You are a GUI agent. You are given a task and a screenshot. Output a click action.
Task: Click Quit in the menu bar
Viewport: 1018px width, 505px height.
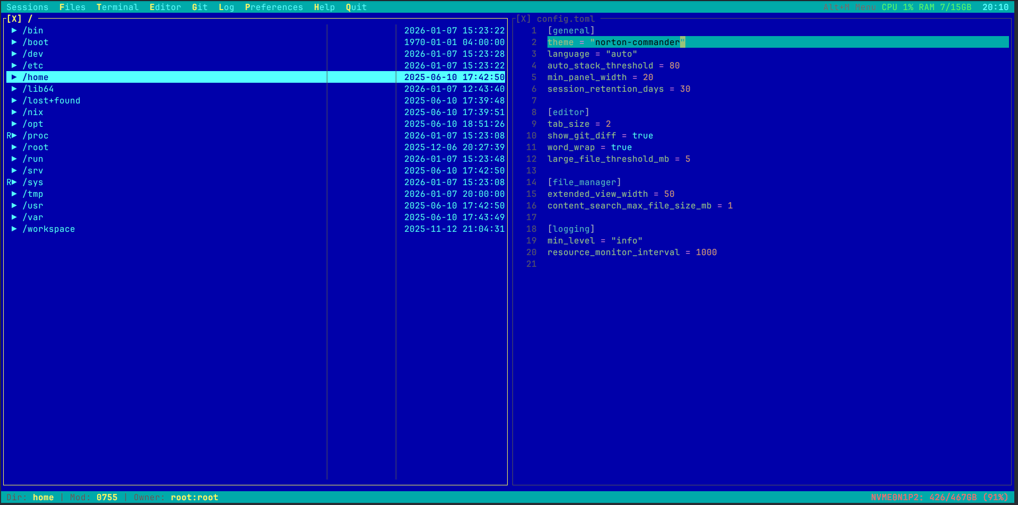pyautogui.click(x=355, y=7)
